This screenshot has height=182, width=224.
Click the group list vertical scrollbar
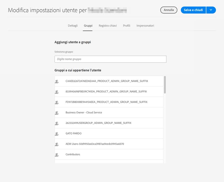(x=165, y=85)
